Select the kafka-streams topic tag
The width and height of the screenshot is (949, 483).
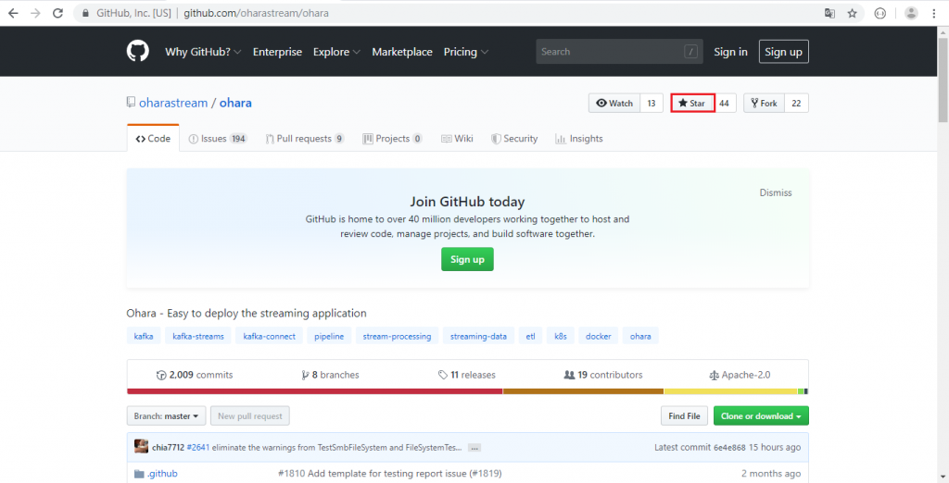pos(198,336)
